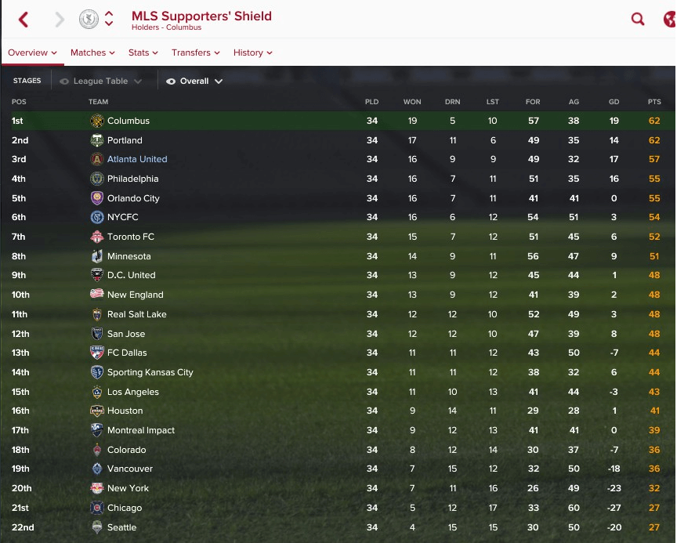This screenshot has height=543, width=677.
Task: Toggle the League Table eye icon
Action: [x=64, y=81]
